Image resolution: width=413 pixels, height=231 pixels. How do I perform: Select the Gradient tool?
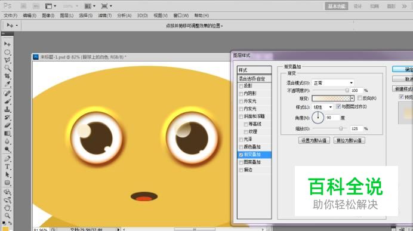click(x=7, y=133)
